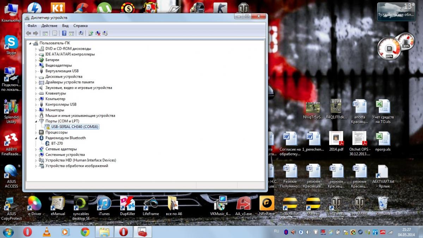Viewport: 423px width, 238px height.
Task: Click Scan for hardware changes toolbar icon
Action: tap(81, 33)
